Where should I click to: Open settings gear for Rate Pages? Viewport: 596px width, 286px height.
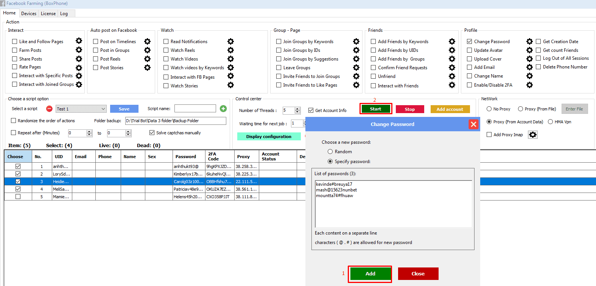[x=79, y=68]
